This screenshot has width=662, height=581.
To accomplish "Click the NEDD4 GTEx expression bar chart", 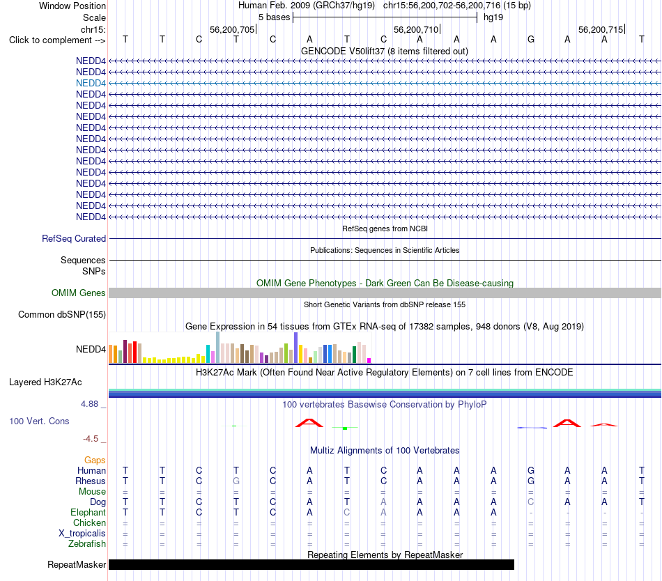I will (x=240, y=348).
